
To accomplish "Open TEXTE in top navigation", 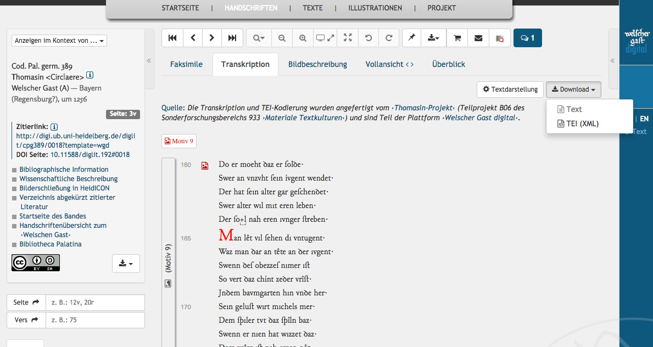I will click(x=312, y=8).
